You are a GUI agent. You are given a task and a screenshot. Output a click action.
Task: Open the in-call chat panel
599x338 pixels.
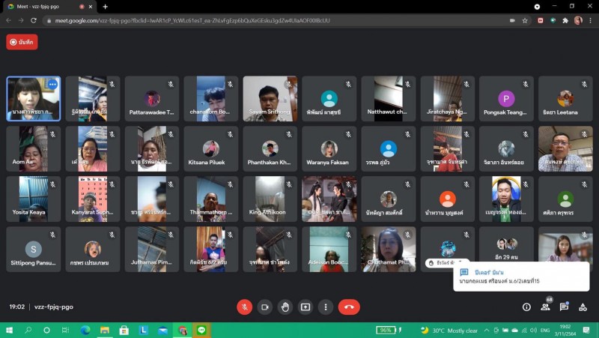tap(564, 307)
